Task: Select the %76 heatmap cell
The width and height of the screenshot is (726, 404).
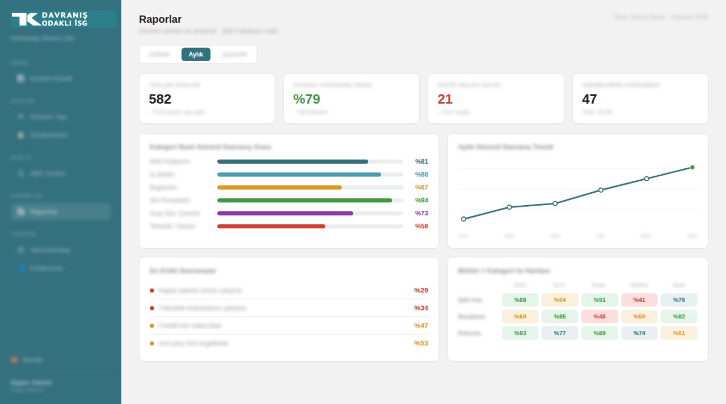Action: click(x=679, y=300)
